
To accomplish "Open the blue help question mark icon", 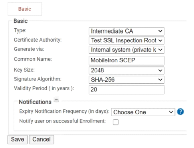I will [180, 112].
